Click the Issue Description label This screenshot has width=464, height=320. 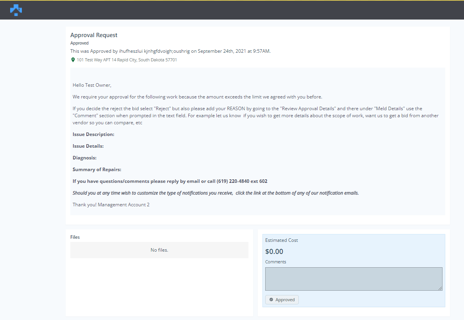point(93,134)
